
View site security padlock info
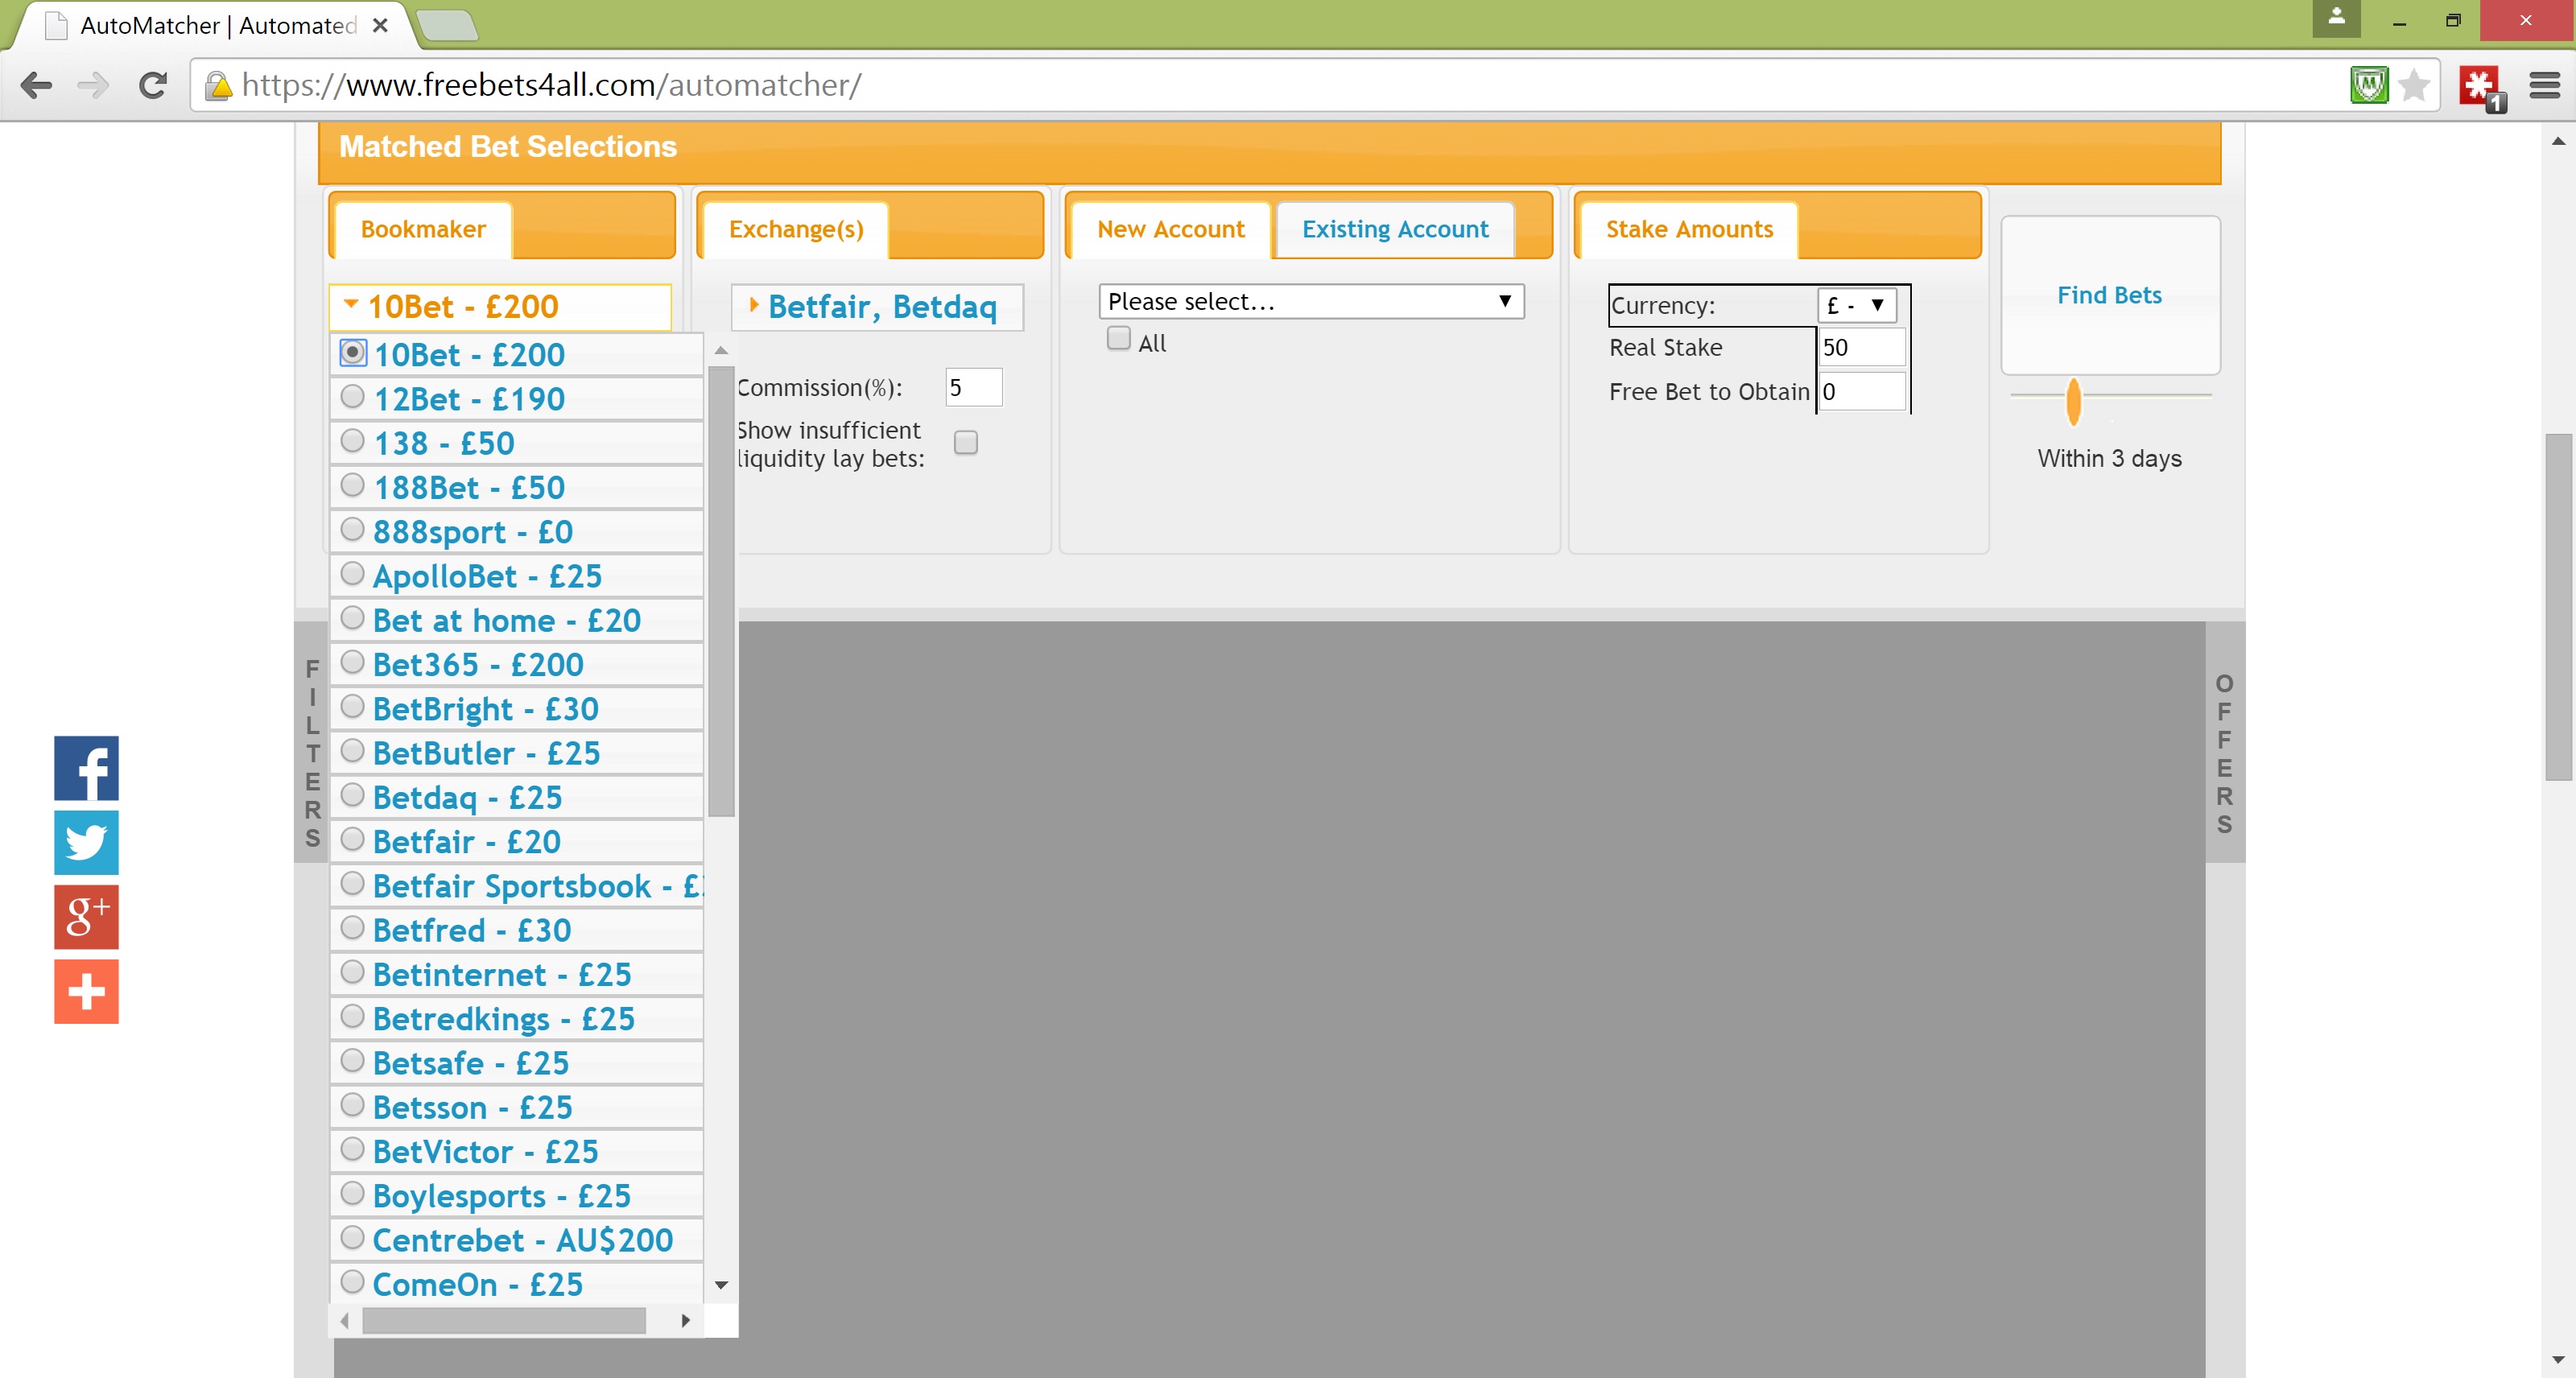point(217,86)
